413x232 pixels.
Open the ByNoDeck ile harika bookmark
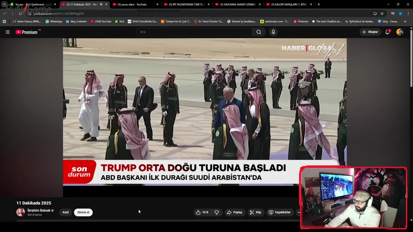tap(359, 22)
